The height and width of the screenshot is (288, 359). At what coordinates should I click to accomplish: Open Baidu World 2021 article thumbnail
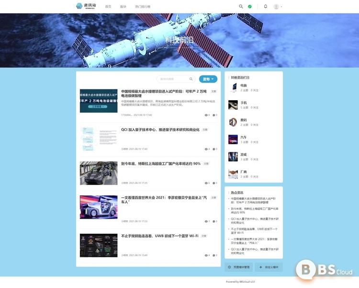pyautogui.click(x=99, y=207)
